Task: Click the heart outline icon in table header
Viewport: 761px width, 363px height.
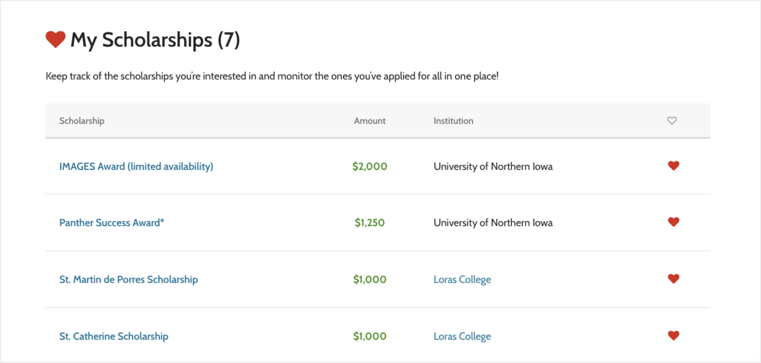Action: [671, 121]
